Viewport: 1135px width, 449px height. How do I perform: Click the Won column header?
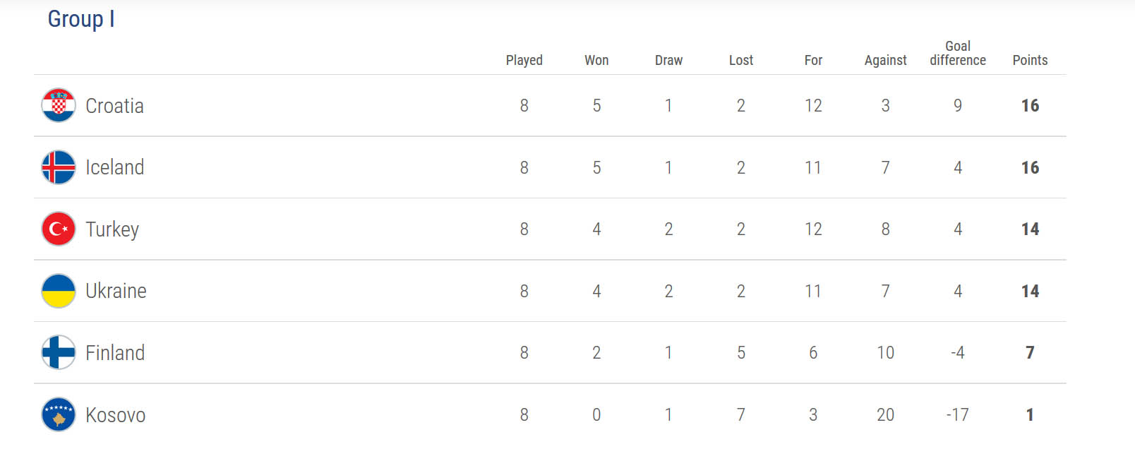pos(596,60)
